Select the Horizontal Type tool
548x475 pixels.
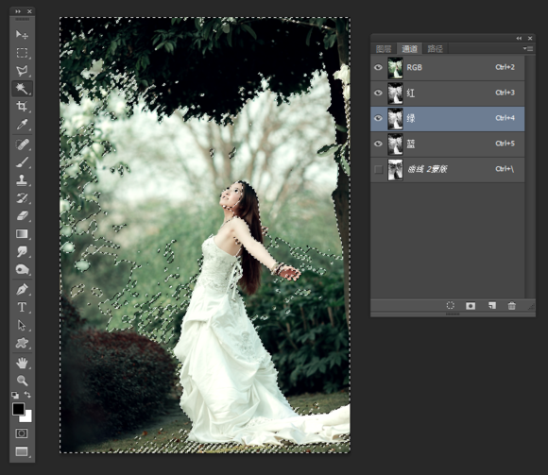point(22,307)
